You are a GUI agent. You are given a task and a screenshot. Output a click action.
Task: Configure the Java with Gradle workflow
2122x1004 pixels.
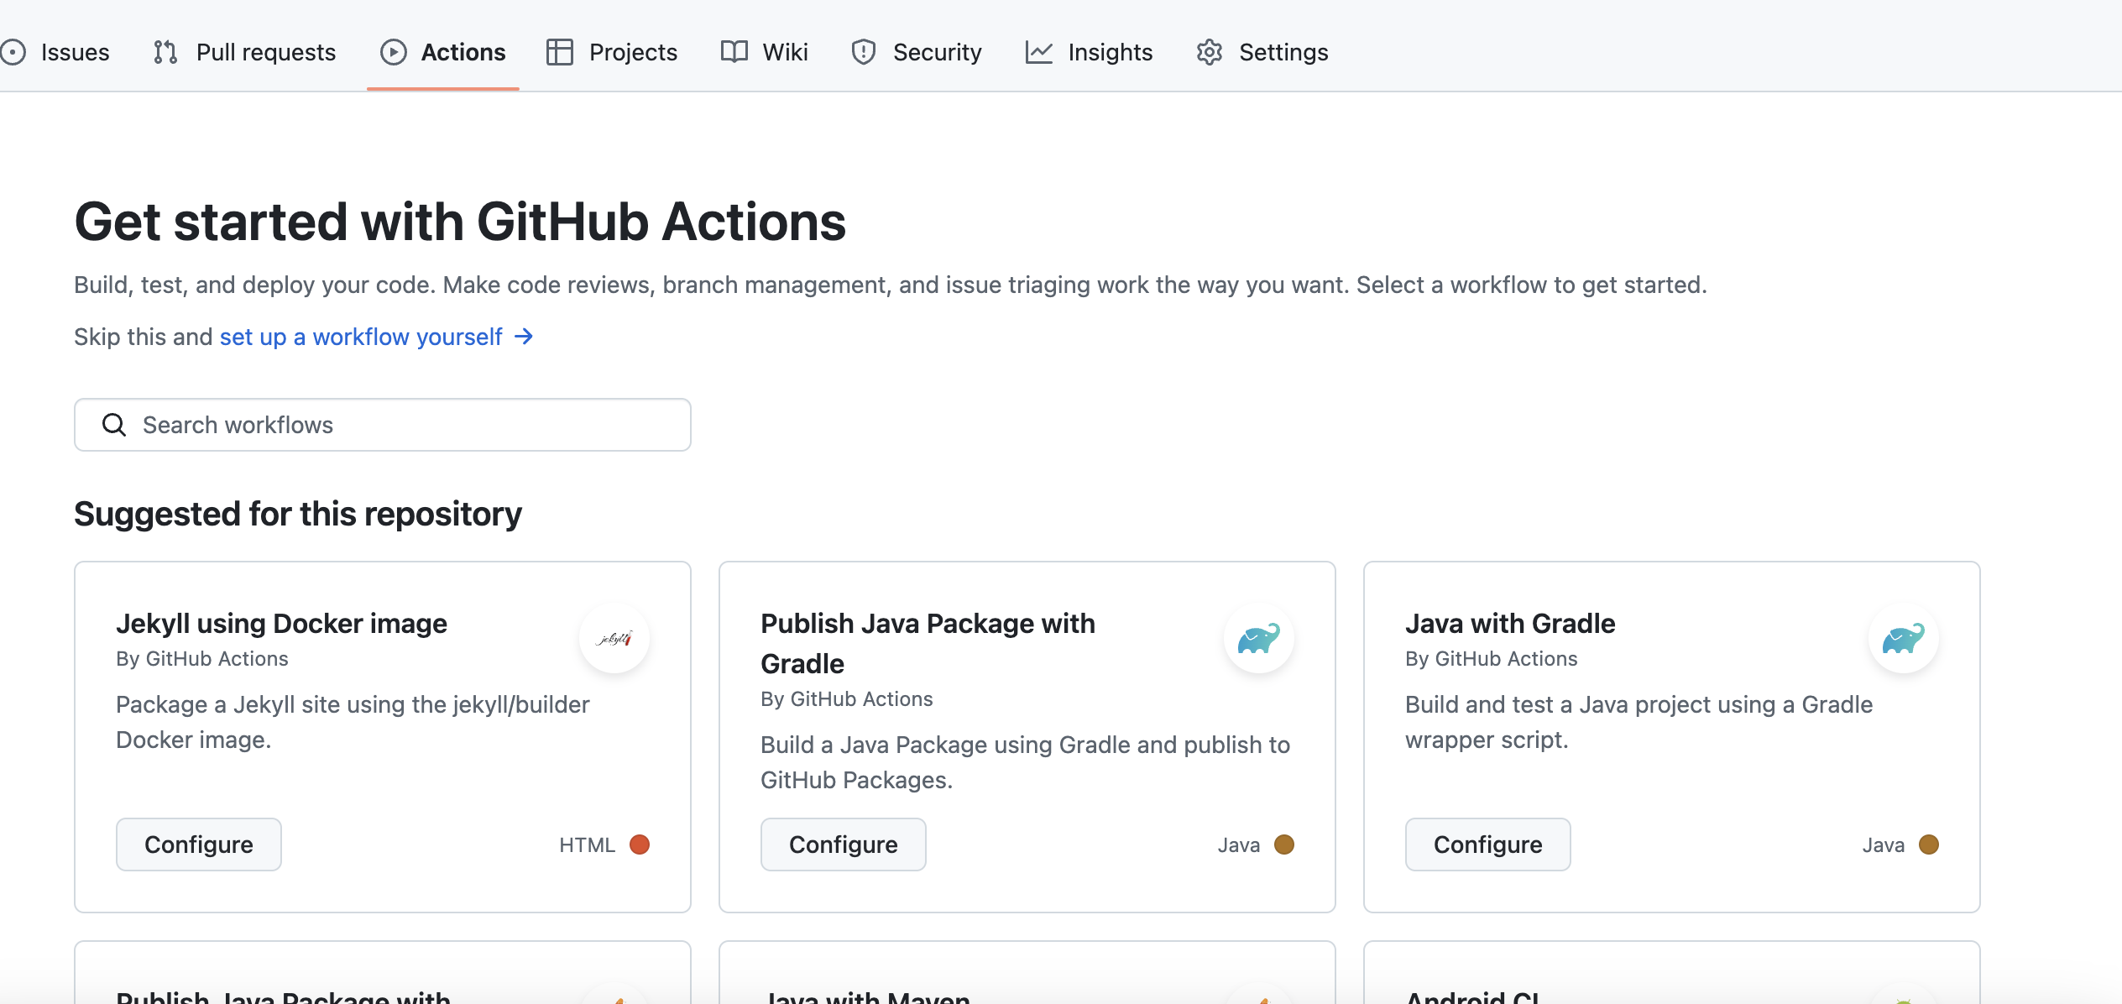1487,845
